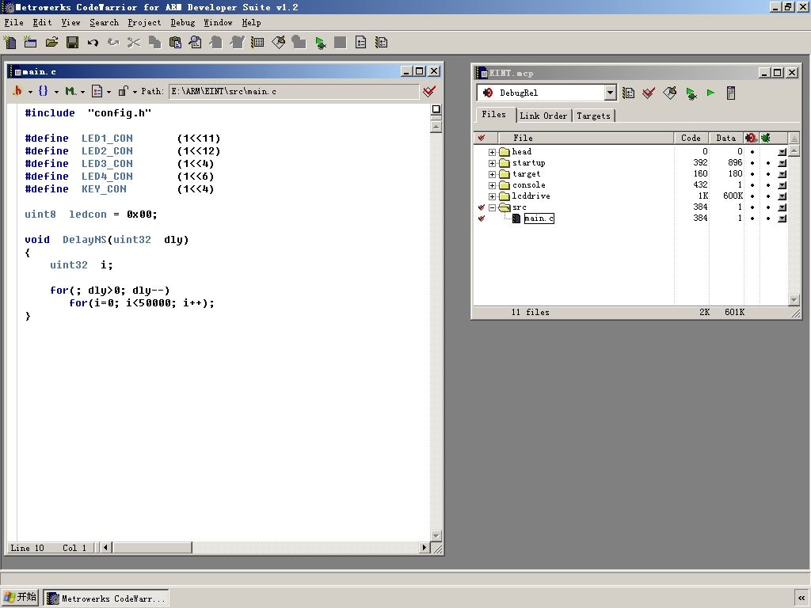Toggle file lock icon in editor toolbar
This screenshot has width=811, height=608.
click(x=123, y=92)
